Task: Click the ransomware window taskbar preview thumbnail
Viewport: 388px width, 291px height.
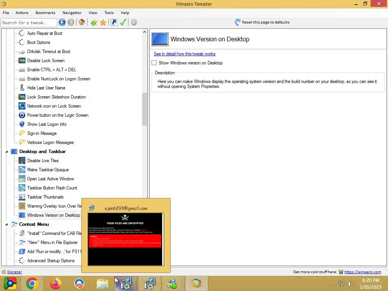Action: pos(126,239)
